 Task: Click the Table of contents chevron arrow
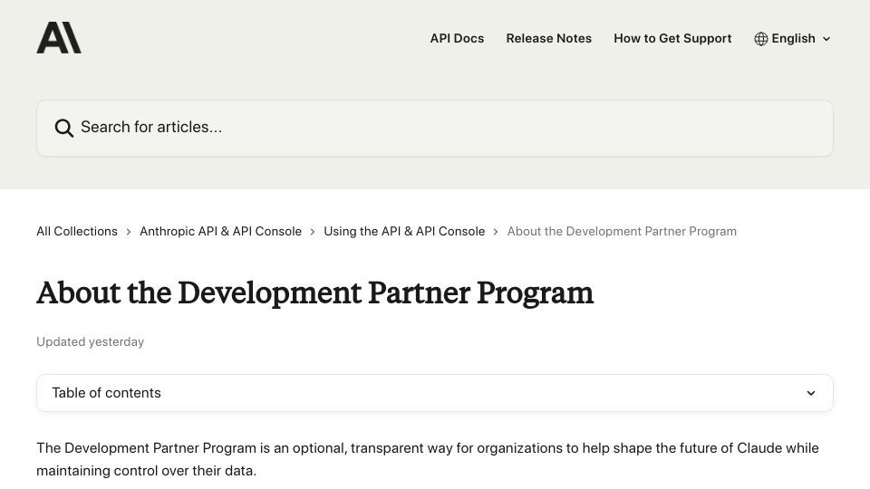tap(810, 393)
